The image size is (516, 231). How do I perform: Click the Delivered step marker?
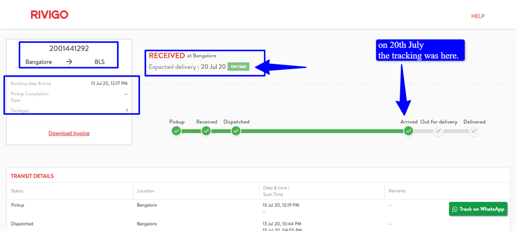[x=474, y=131]
